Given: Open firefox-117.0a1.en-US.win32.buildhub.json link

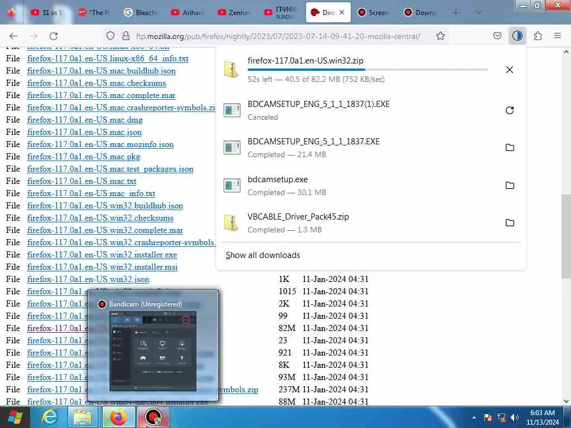Looking at the screenshot, I should pyautogui.click(x=105, y=206).
